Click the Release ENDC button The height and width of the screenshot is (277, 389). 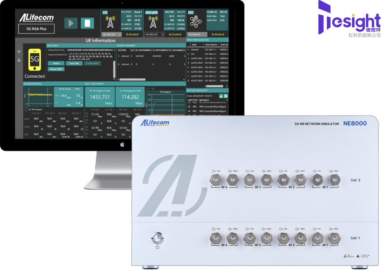[56, 69]
